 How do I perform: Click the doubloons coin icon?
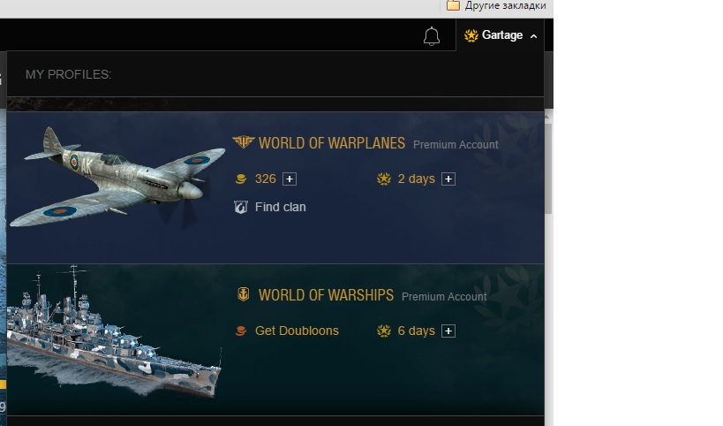click(x=241, y=331)
